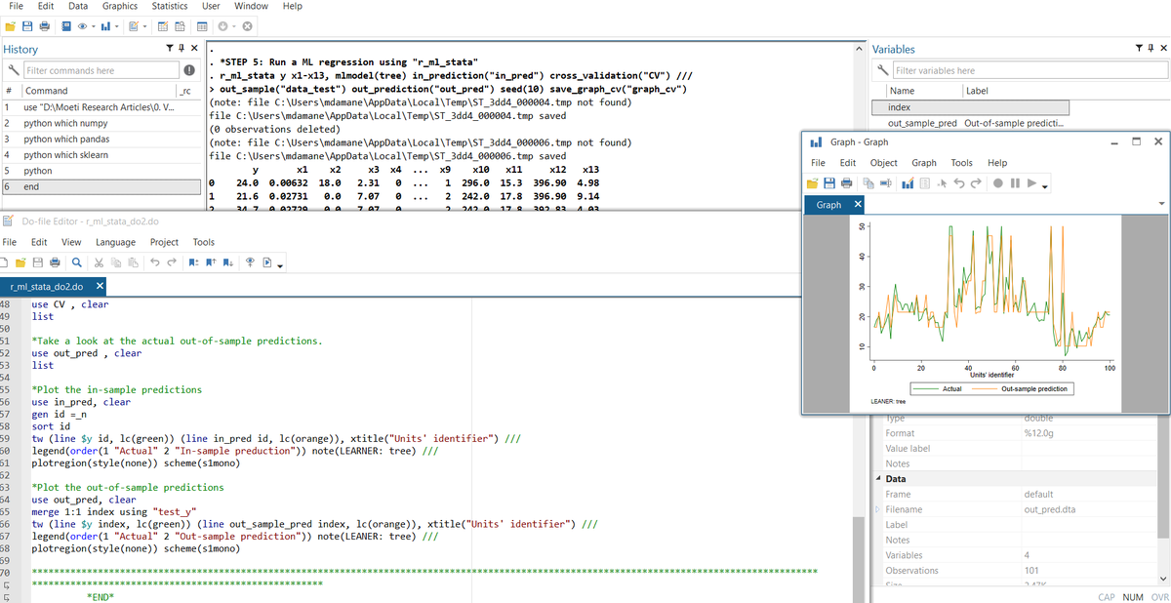Rename graph icon in Graph toolbar
The height and width of the screenshot is (603, 1171).
(x=886, y=184)
